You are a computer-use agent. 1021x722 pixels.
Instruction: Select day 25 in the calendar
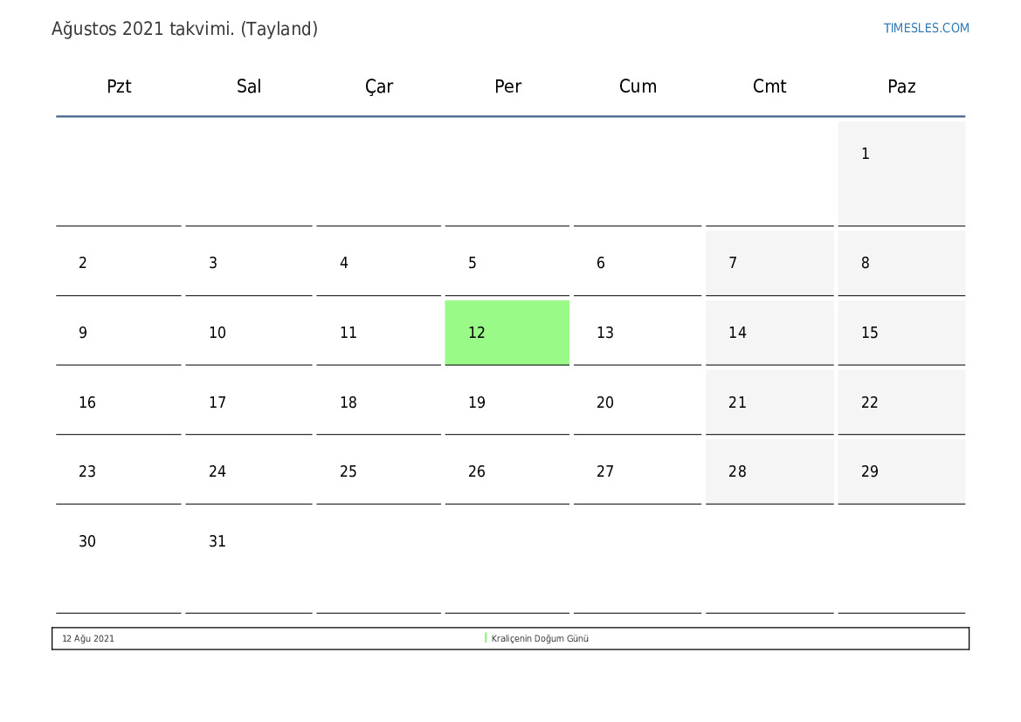[379, 471]
